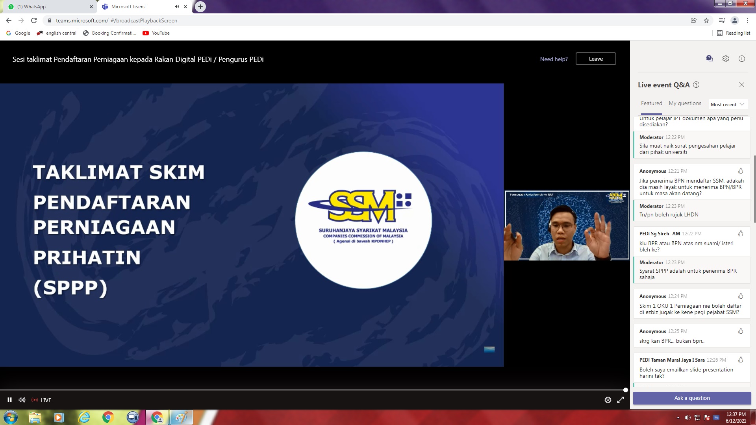Share this page icon in address bar
This screenshot has width=756, height=425.
coord(694,20)
